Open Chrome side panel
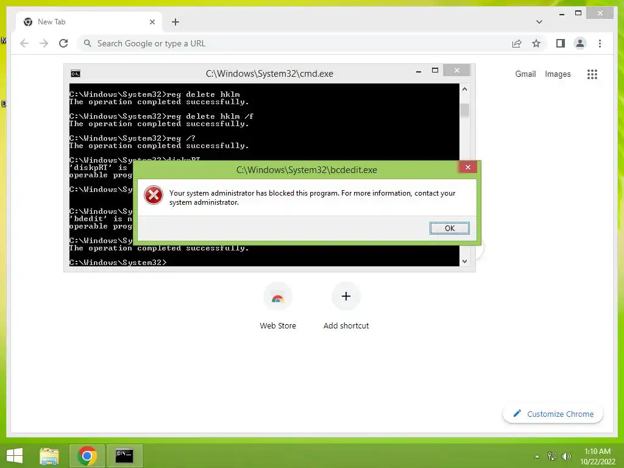 tap(561, 43)
